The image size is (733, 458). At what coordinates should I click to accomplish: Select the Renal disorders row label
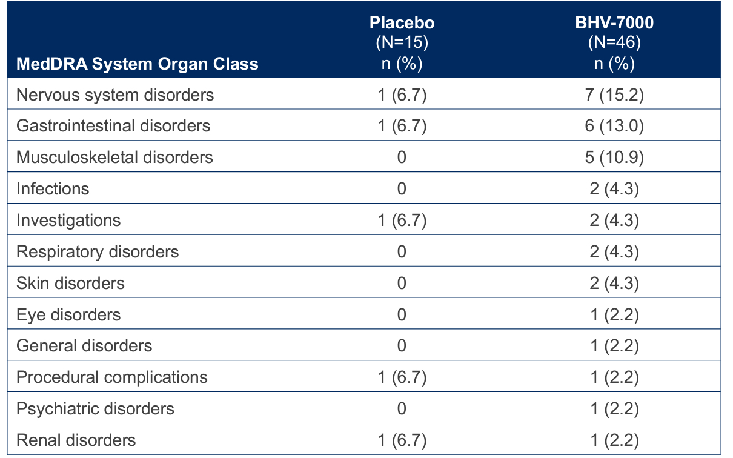click(x=76, y=440)
